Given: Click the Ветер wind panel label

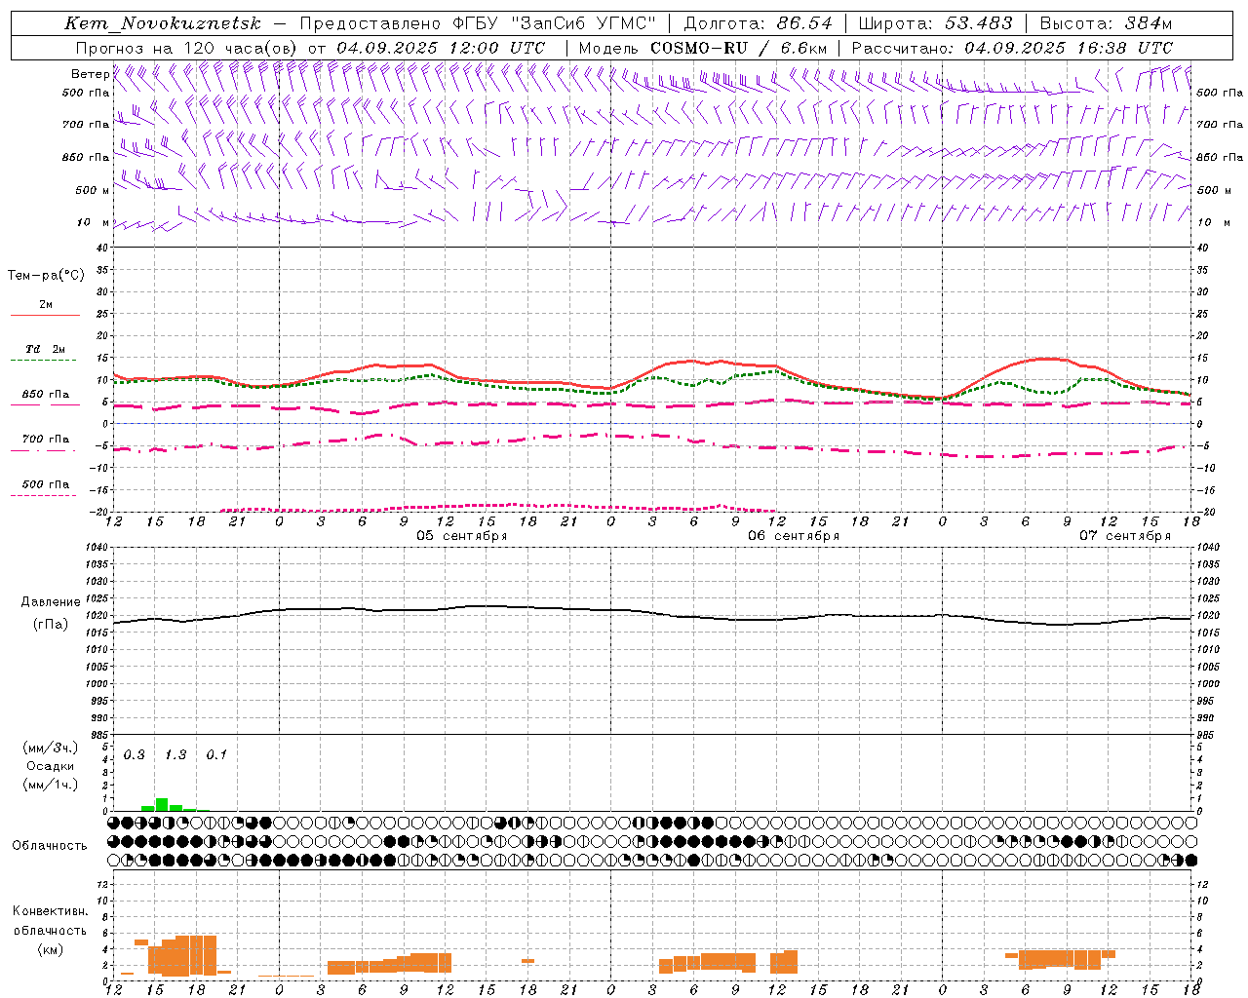Looking at the screenshot, I should (90, 74).
